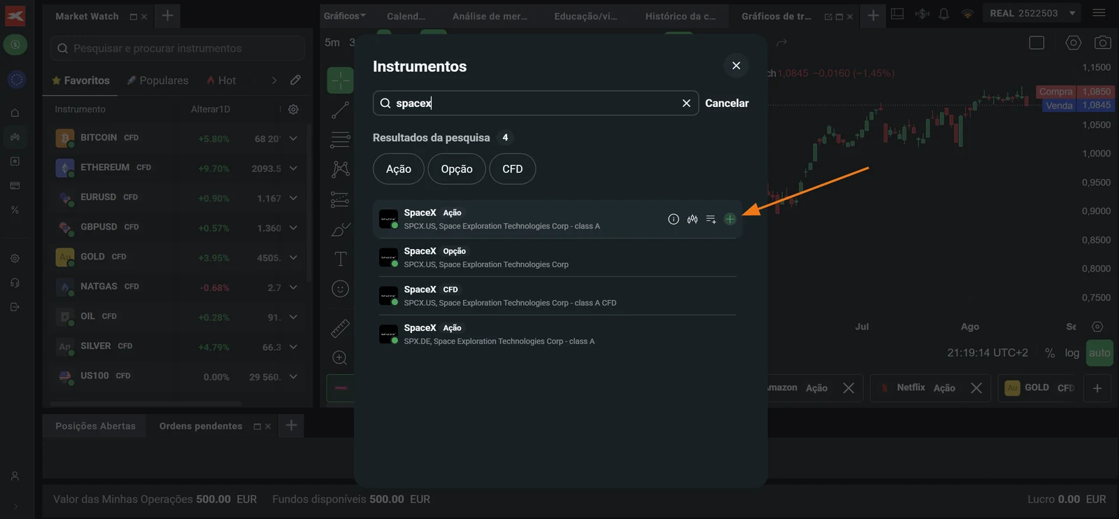
Task: Filter results by CFD
Action: (513, 169)
